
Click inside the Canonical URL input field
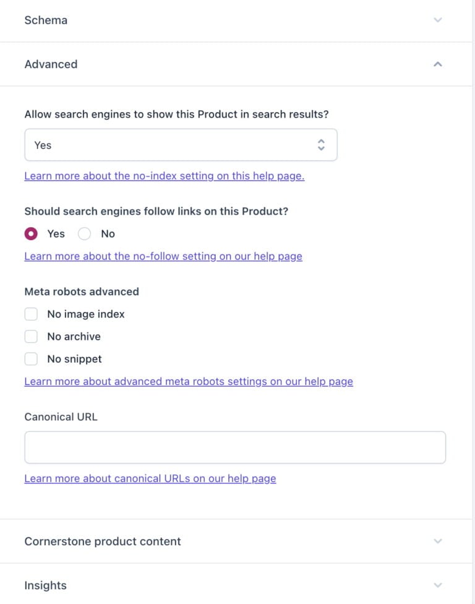[235, 447]
